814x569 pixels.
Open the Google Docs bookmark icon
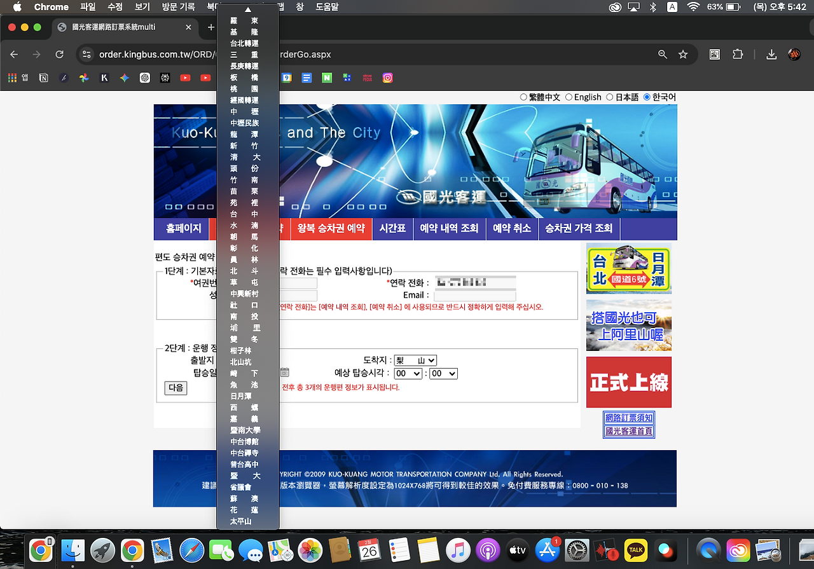click(x=307, y=78)
